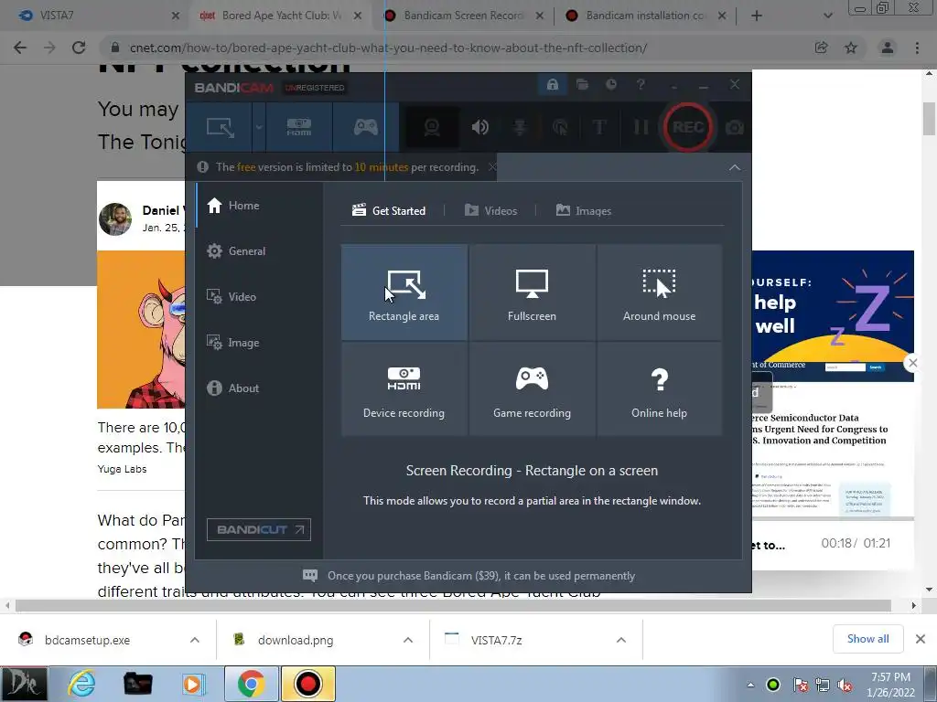Expand options for bdcamsetup.exe download
The image size is (937, 702).
pos(195,640)
